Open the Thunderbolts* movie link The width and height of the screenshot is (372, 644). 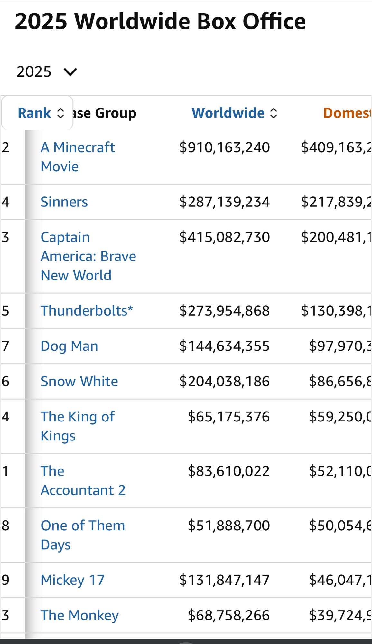[x=87, y=311]
